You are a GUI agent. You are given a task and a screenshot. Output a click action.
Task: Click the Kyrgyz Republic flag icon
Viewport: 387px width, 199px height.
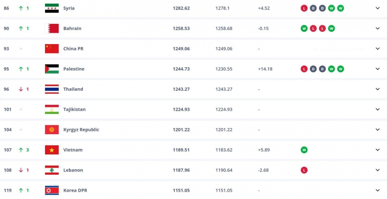point(51,130)
